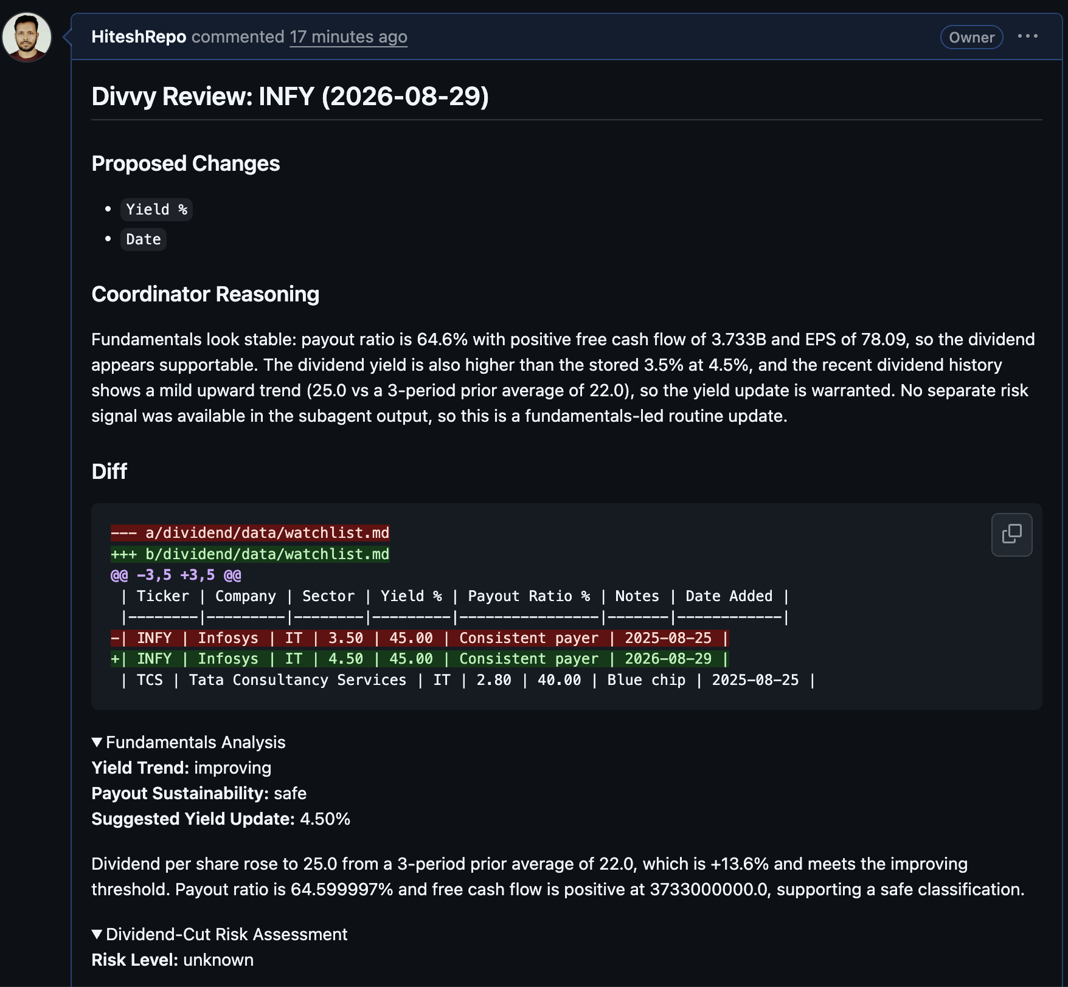The image size is (1068, 987).
Task: Collapse the Fundamentals Analysis section
Action: click(189, 742)
